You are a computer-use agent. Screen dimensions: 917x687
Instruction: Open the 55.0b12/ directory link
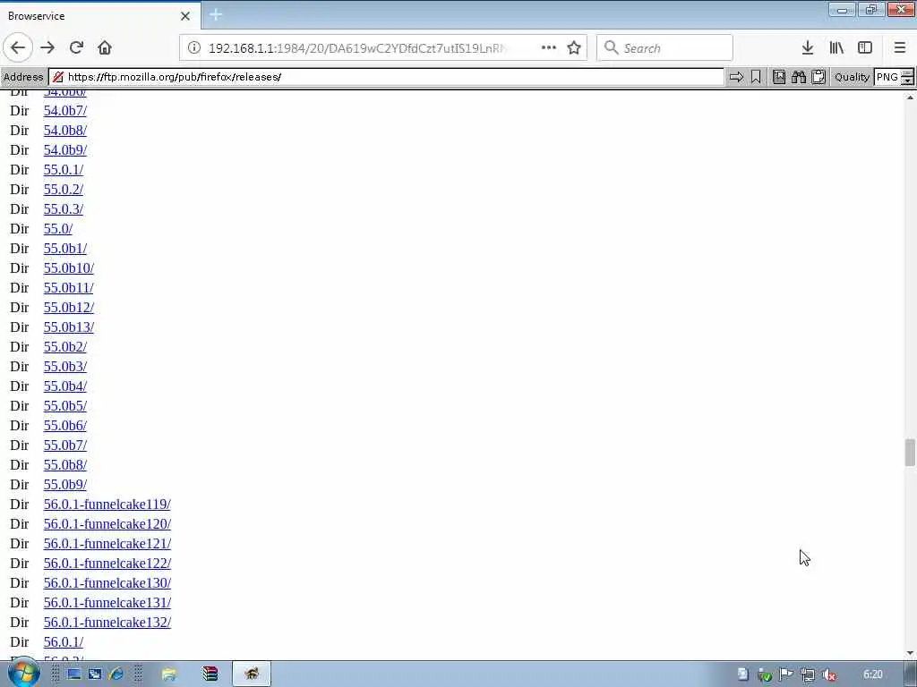pyautogui.click(x=68, y=308)
